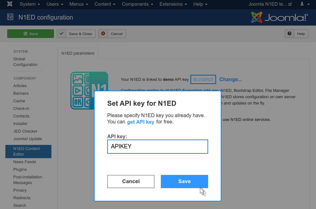Click the question mark Help icon
This screenshot has width=316, height=209.
click(290, 33)
